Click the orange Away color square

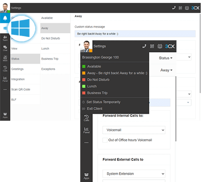tap(84, 73)
